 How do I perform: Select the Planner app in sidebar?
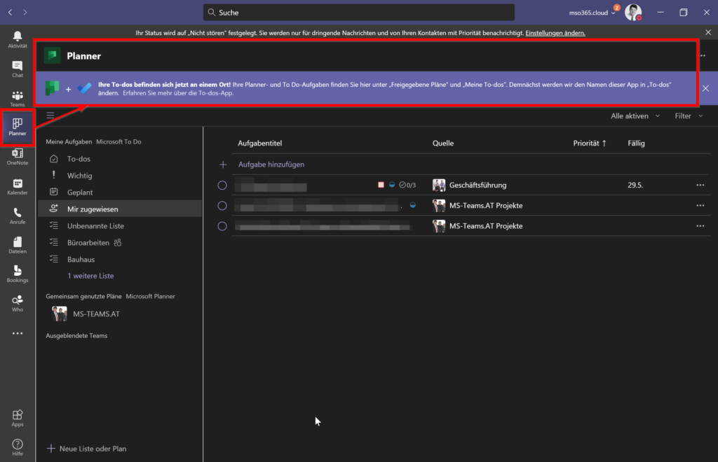(x=18, y=127)
